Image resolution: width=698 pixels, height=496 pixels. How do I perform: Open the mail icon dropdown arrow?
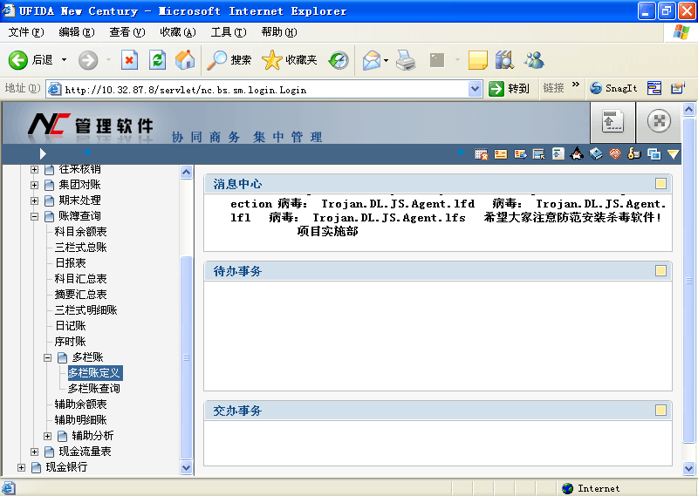point(386,60)
